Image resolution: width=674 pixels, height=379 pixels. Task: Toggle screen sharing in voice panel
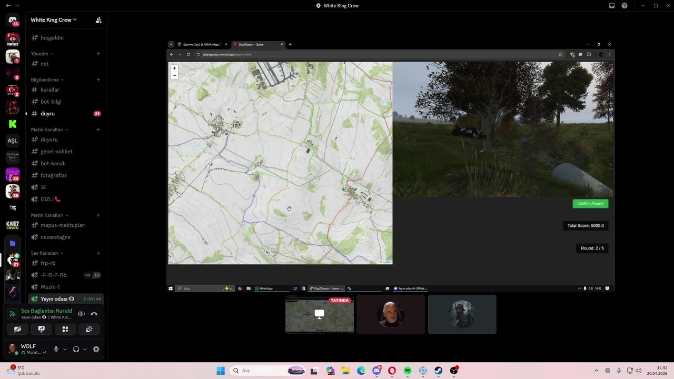coord(41,329)
